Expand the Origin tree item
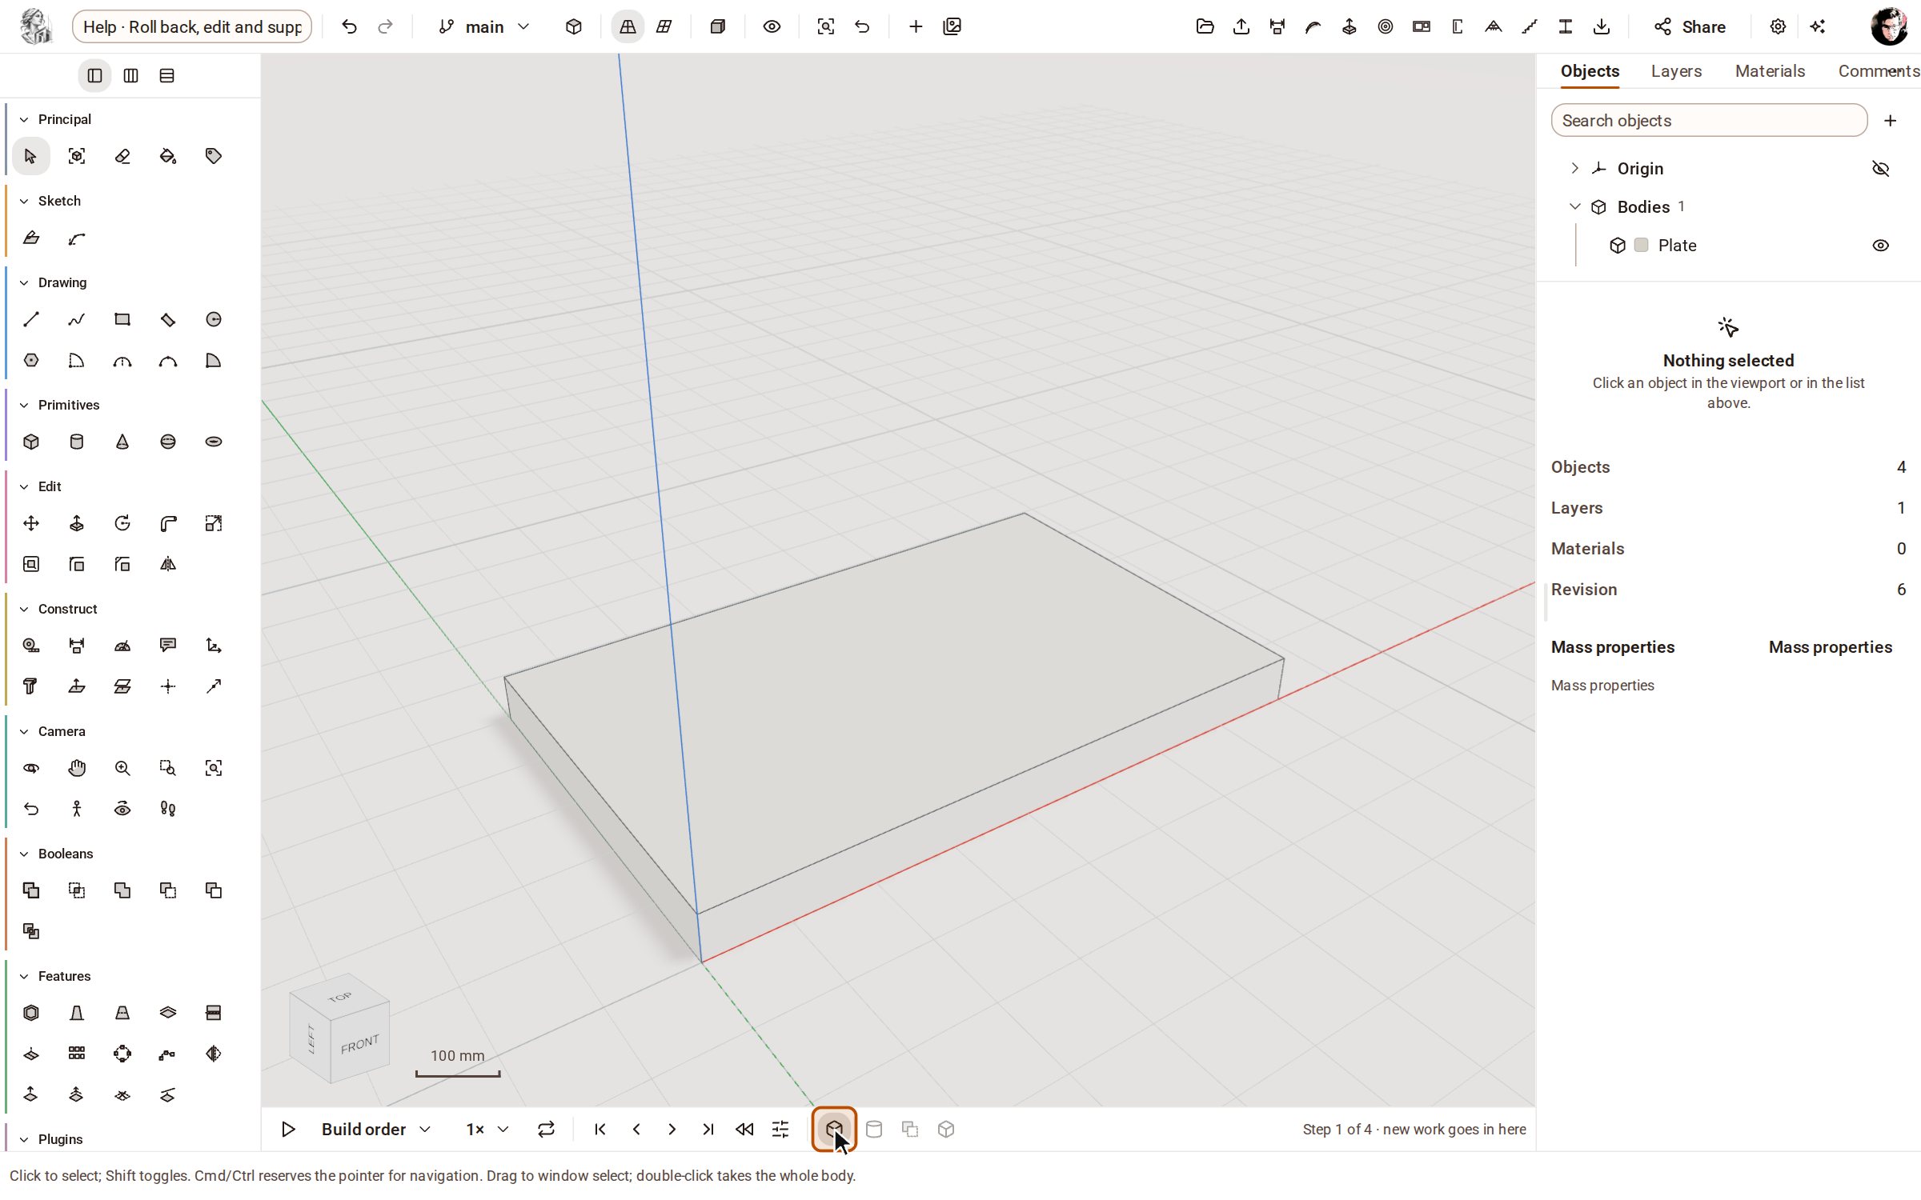1921x1200 pixels. click(x=1574, y=168)
